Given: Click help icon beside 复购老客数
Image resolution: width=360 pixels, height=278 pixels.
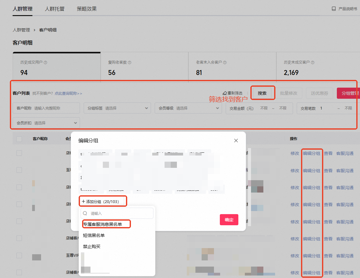Looking at the screenshot, I should coord(129,62).
